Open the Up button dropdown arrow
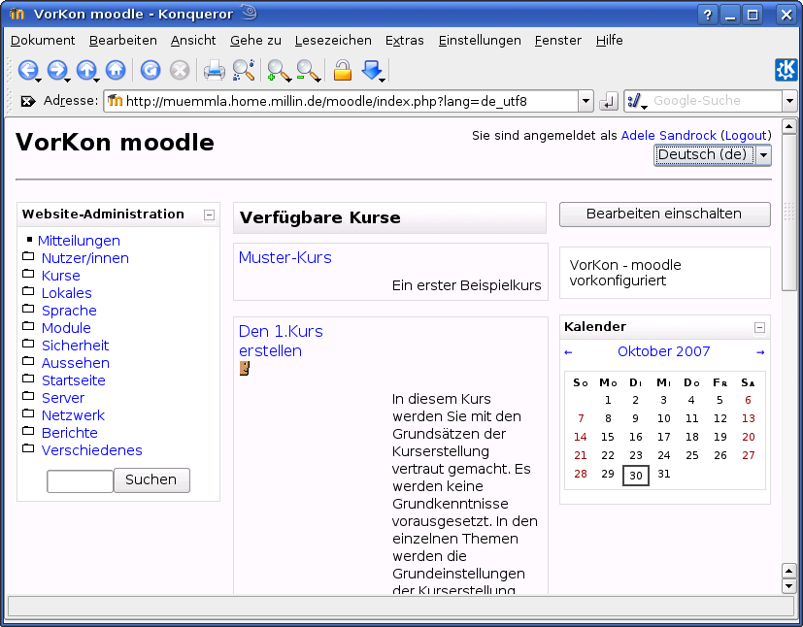Viewport: 803px width, 627px height. (x=97, y=80)
